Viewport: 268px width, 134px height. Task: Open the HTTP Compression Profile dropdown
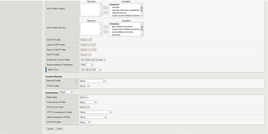point(96,112)
